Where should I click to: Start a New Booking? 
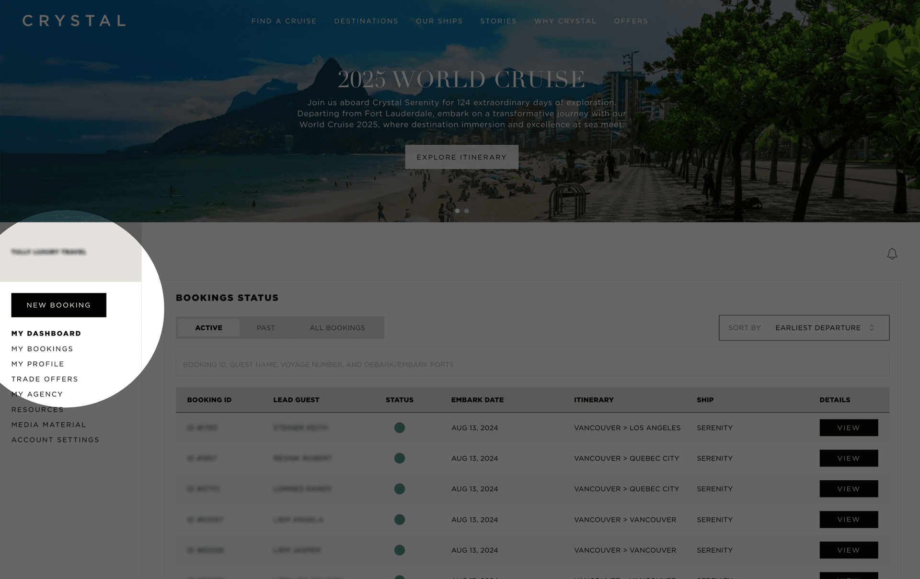[x=59, y=305]
